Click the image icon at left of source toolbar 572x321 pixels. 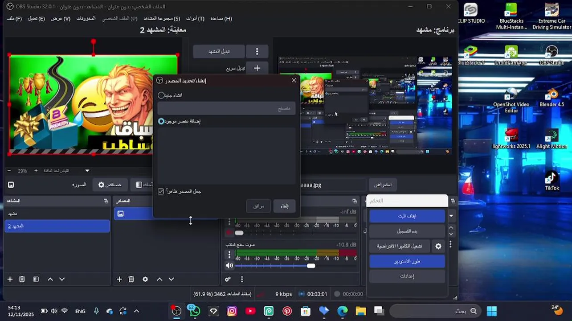(x=11, y=185)
